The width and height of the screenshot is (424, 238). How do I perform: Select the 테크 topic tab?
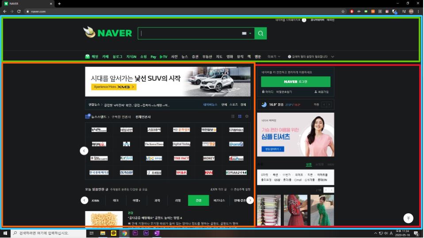coord(116,200)
